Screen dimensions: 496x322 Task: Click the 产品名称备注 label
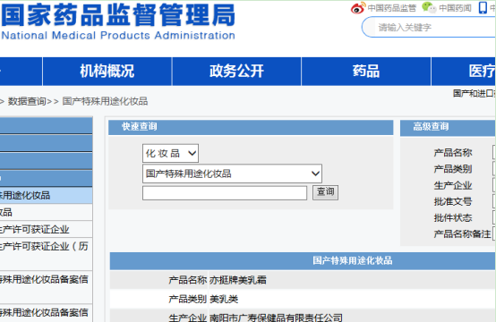point(463,234)
